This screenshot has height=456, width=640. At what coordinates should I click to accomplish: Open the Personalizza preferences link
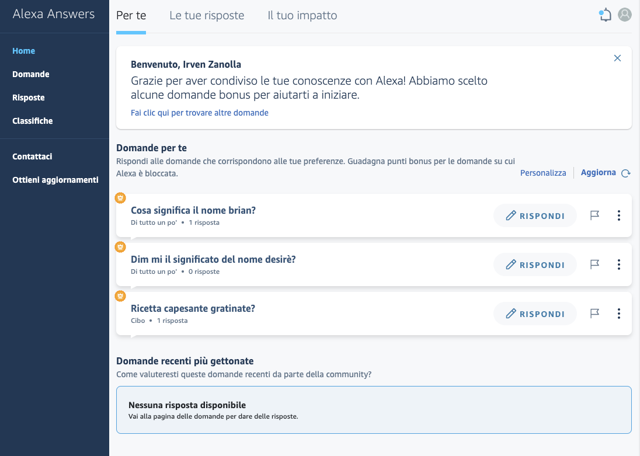pyautogui.click(x=543, y=173)
